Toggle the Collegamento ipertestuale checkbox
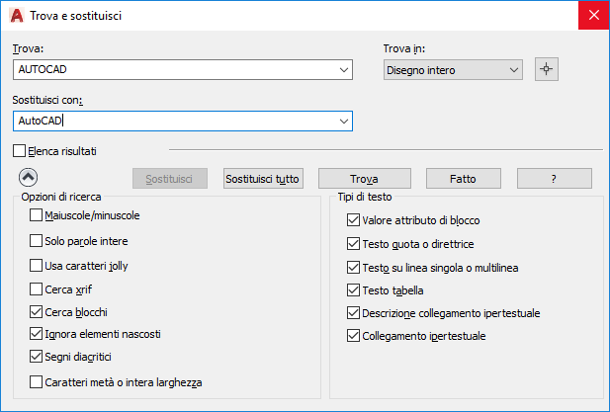 point(353,336)
